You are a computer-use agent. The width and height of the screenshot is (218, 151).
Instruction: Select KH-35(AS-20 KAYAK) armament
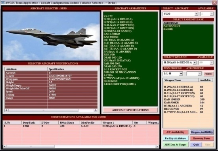pyautogui.click(x=117, y=61)
